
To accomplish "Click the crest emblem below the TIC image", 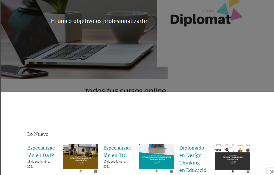I will click(x=157, y=171).
